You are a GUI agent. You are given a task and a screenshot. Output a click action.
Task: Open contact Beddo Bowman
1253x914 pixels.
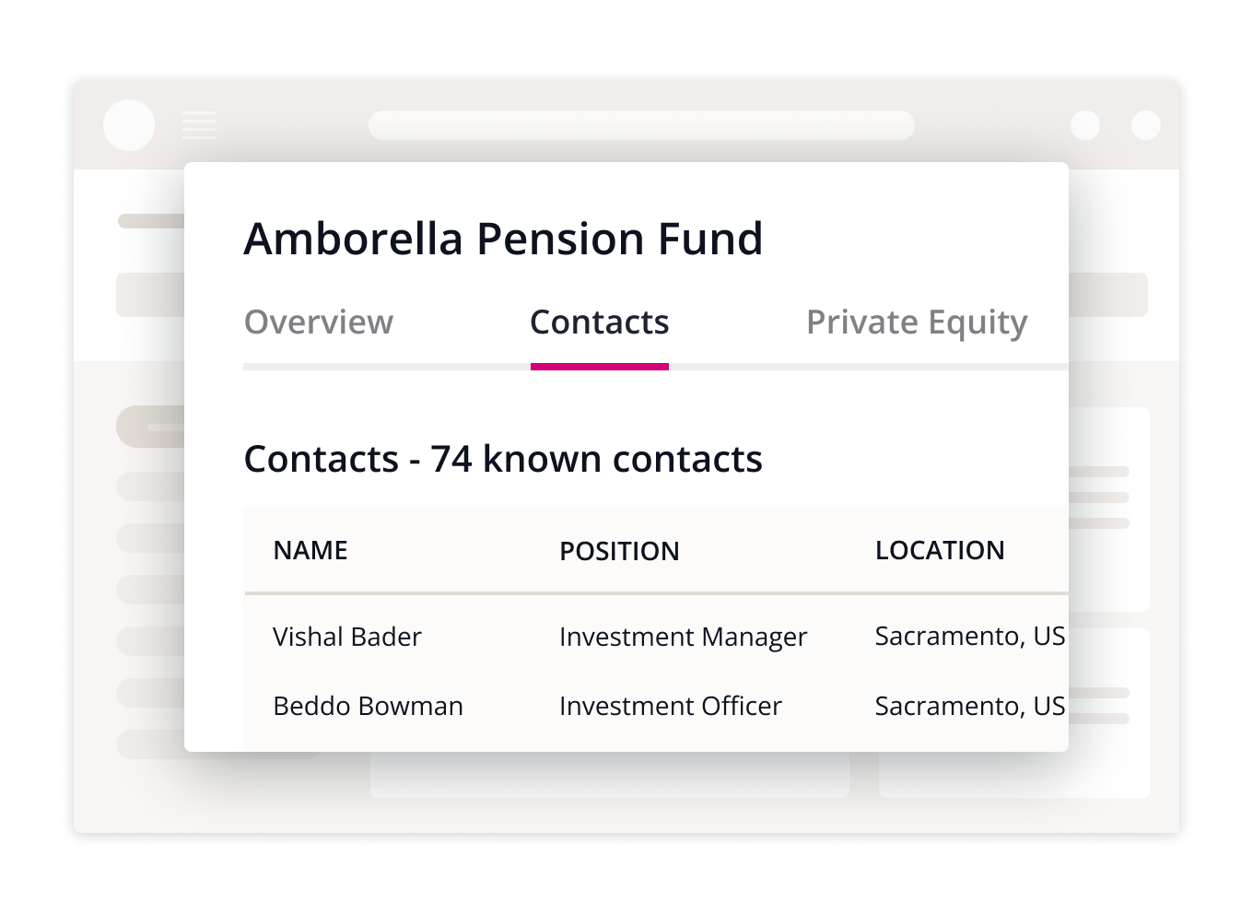[369, 706]
